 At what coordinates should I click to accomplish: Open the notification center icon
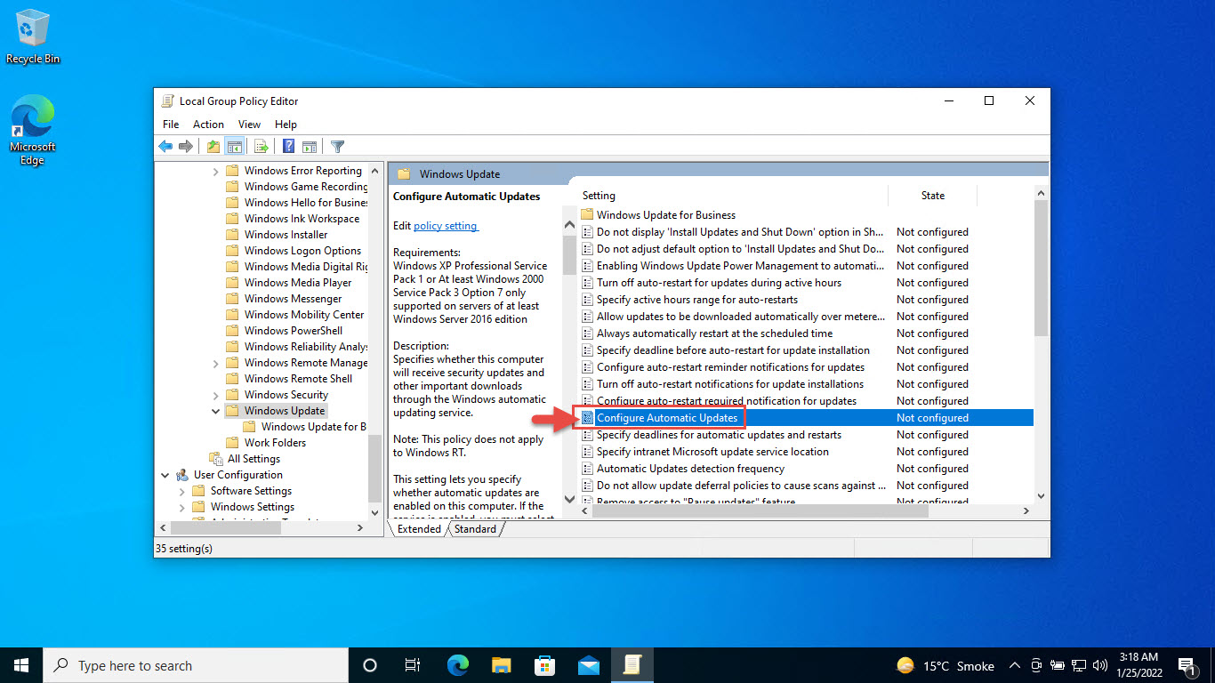[1186, 665]
